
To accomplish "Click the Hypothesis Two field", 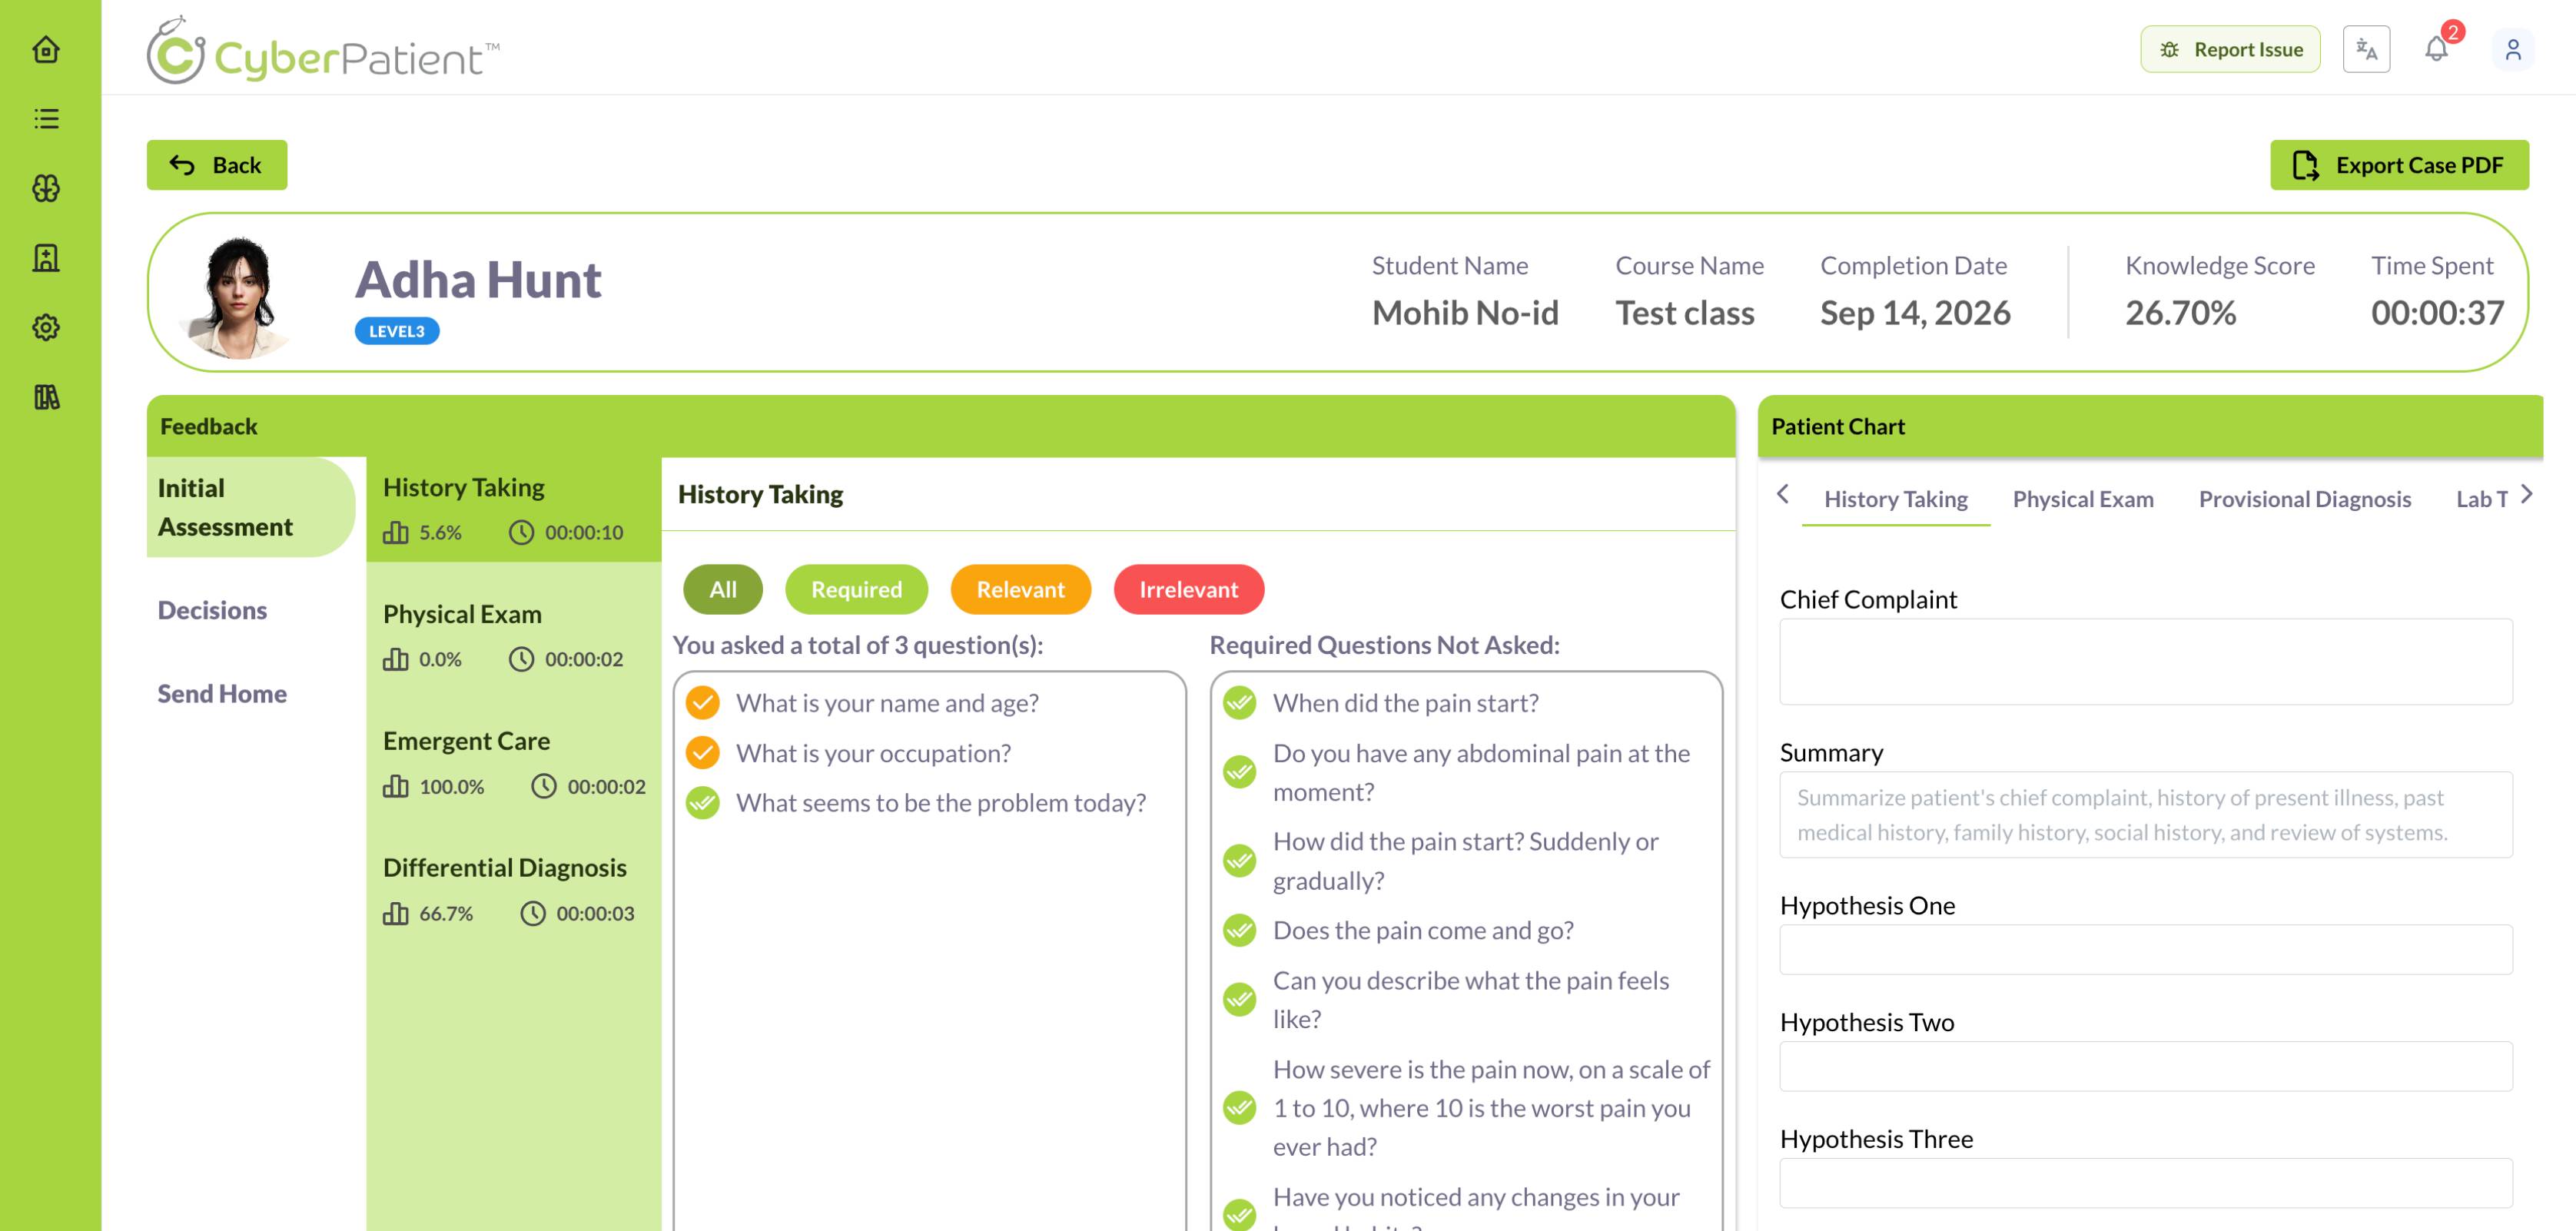I will tap(2145, 1066).
